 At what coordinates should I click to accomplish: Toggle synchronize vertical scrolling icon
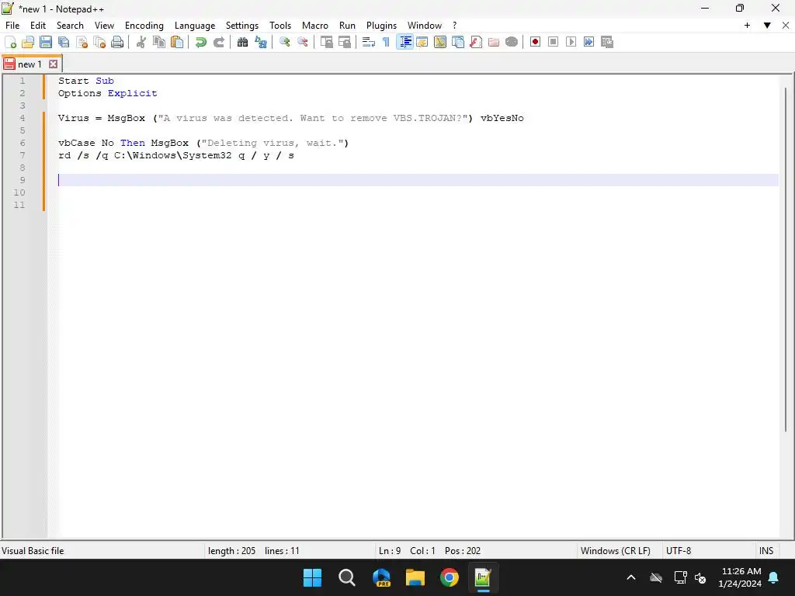pos(327,42)
